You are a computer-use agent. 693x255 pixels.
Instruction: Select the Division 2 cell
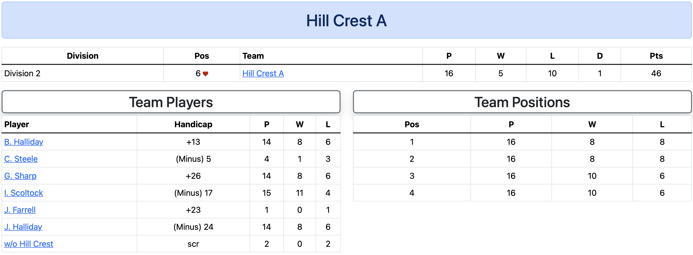[82, 73]
